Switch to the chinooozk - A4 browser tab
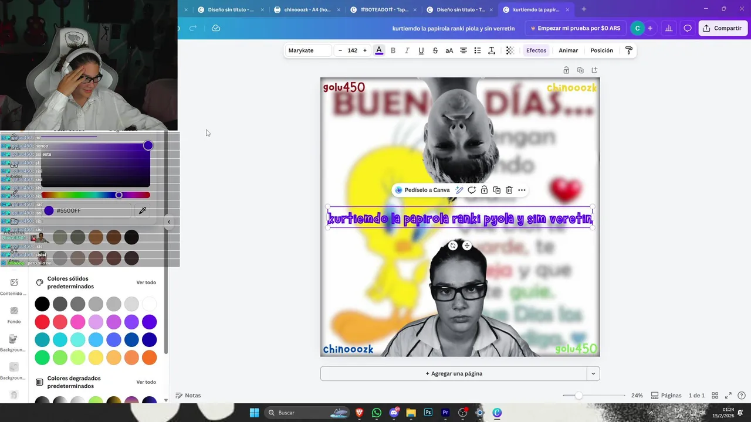The image size is (751, 422). [307, 9]
